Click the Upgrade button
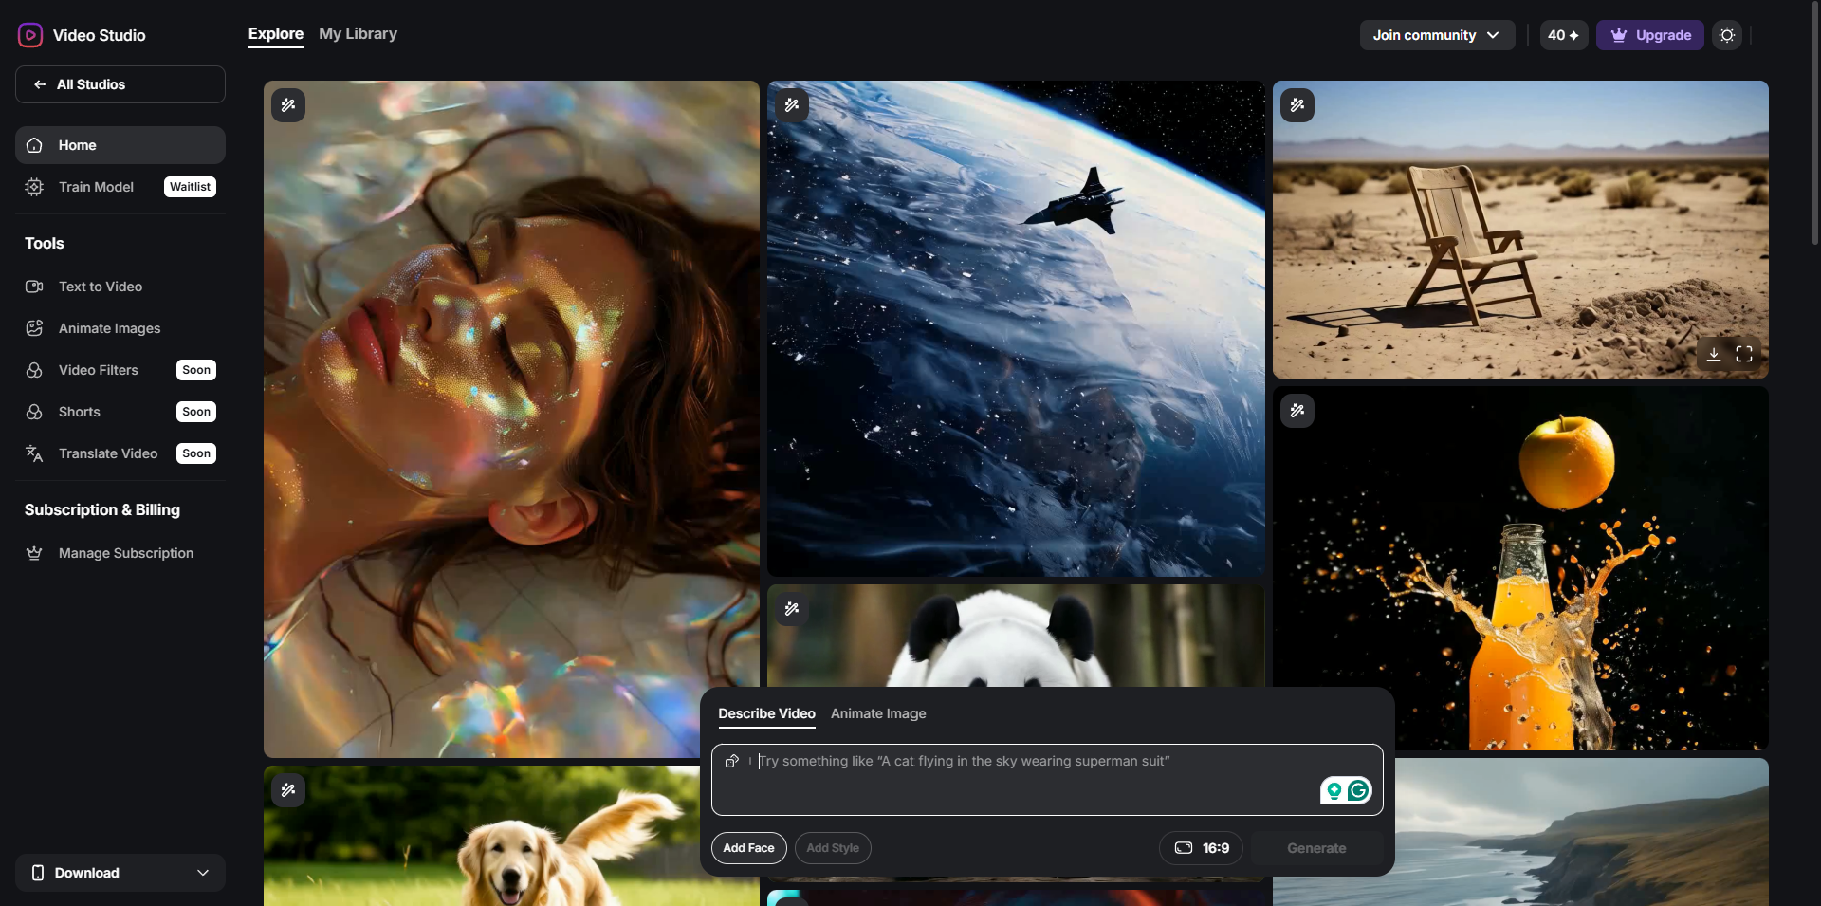 [1649, 35]
